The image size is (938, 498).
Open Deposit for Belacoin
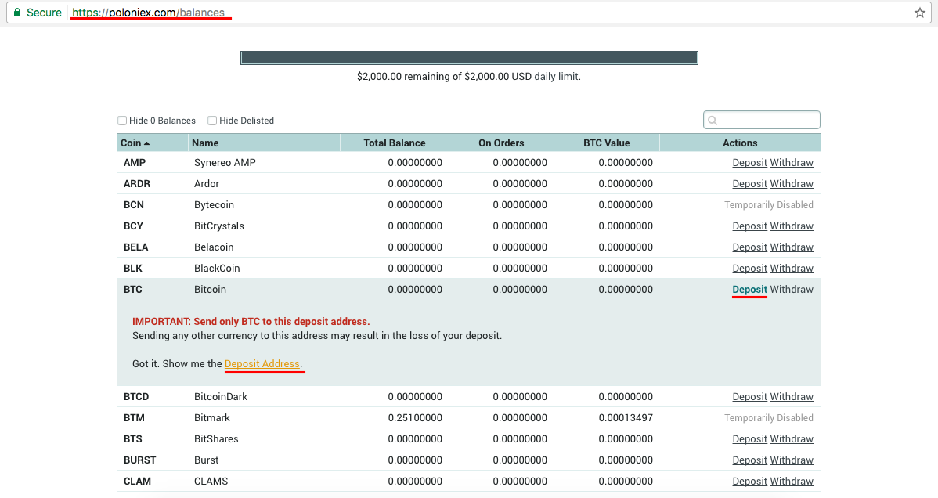(x=749, y=247)
